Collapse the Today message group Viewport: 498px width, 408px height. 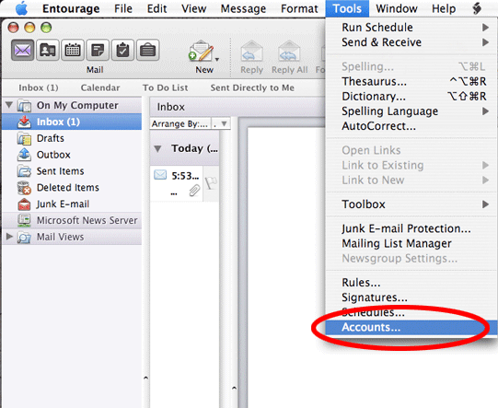tap(157, 148)
